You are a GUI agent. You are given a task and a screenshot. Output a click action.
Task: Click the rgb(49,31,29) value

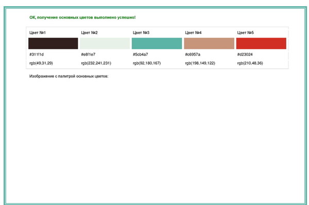pos(41,63)
